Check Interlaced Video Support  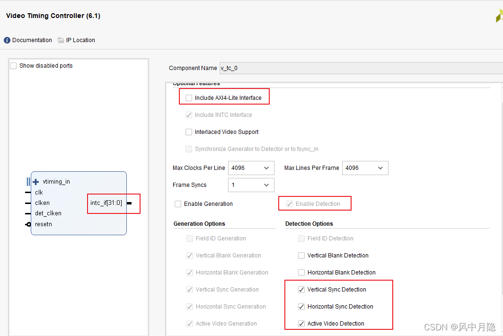189,132
